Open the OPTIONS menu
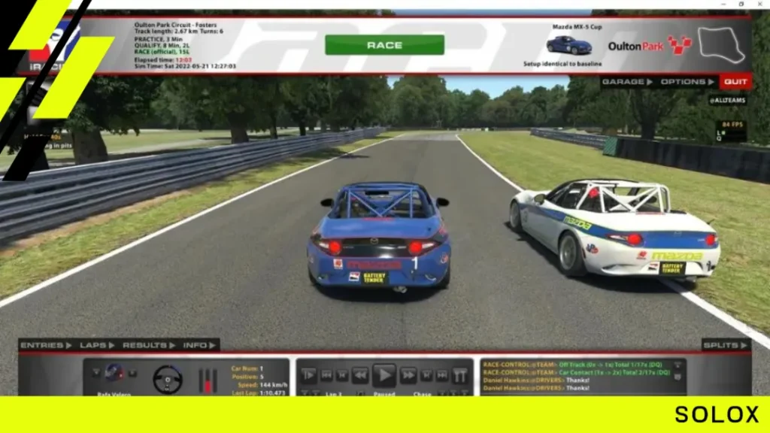 pos(687,82)
